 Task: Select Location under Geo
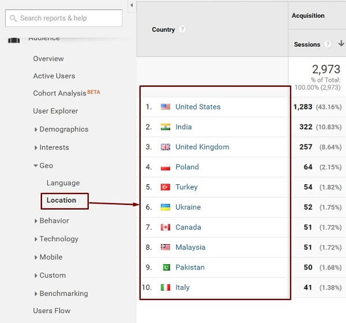[61, 200]
